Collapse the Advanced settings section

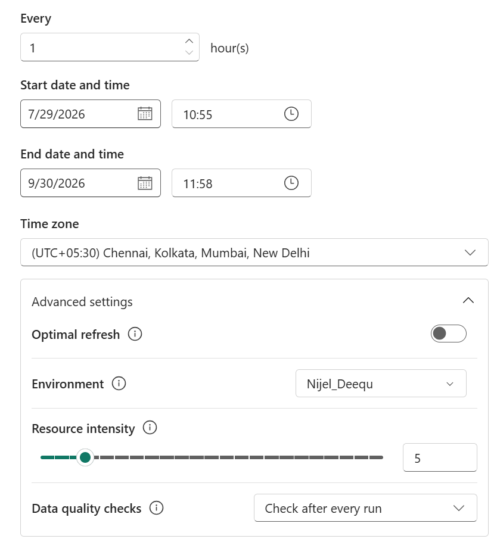tap(468, 300)
